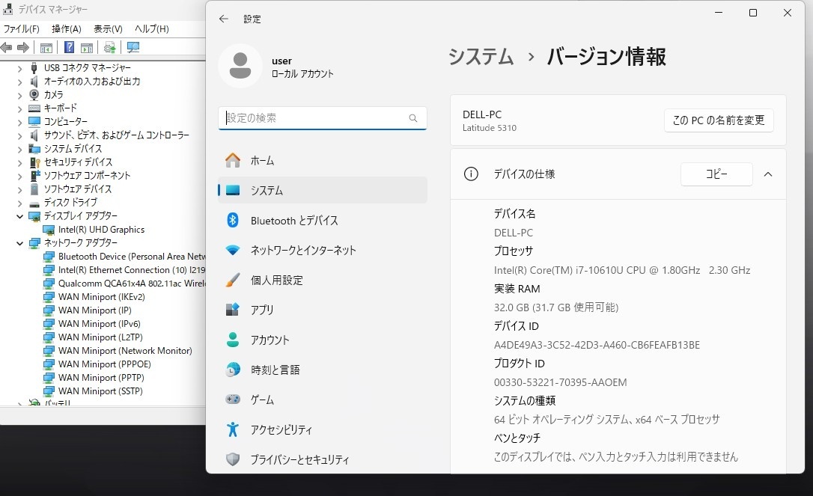Expand the コンピューター node
This screenshot has height=496, width=813.
coord(19,122)
